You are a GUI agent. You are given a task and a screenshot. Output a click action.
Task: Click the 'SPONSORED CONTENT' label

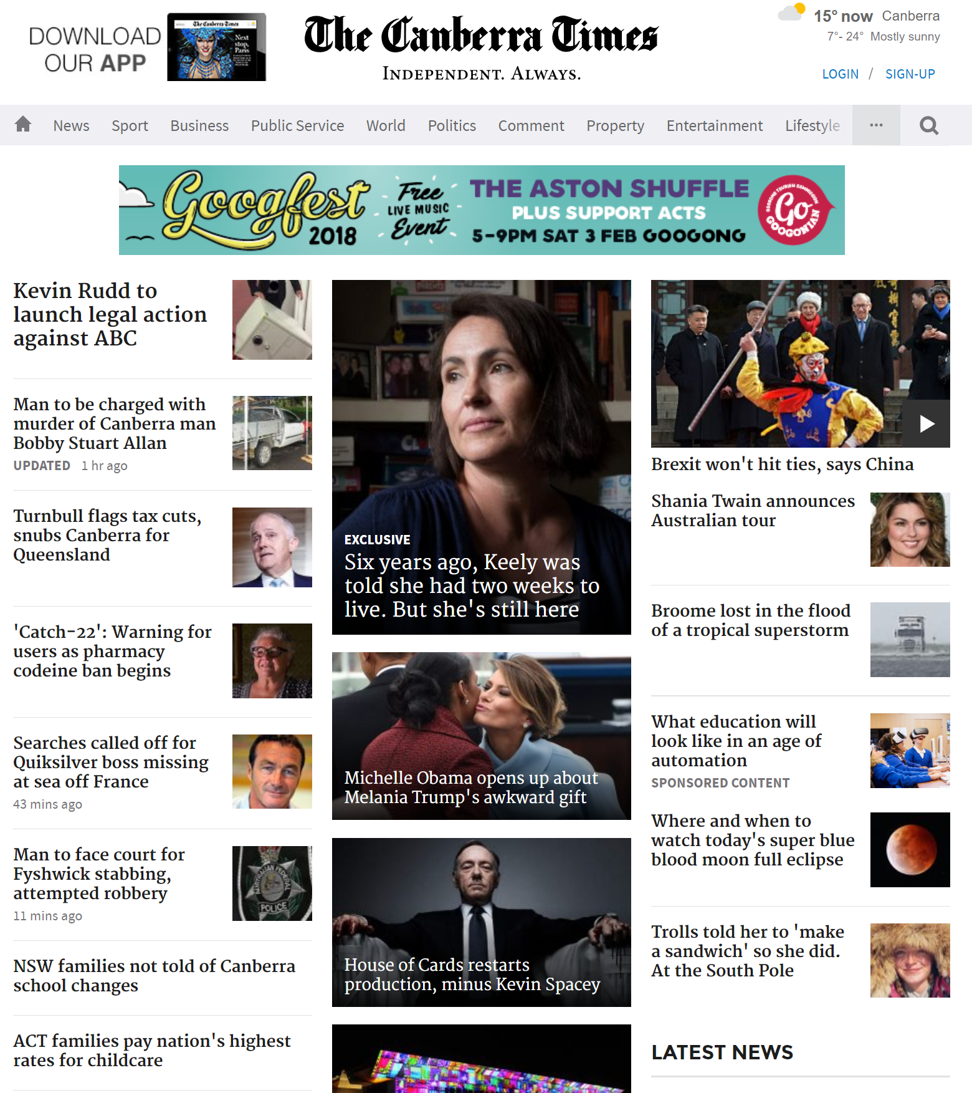[720, 783]
